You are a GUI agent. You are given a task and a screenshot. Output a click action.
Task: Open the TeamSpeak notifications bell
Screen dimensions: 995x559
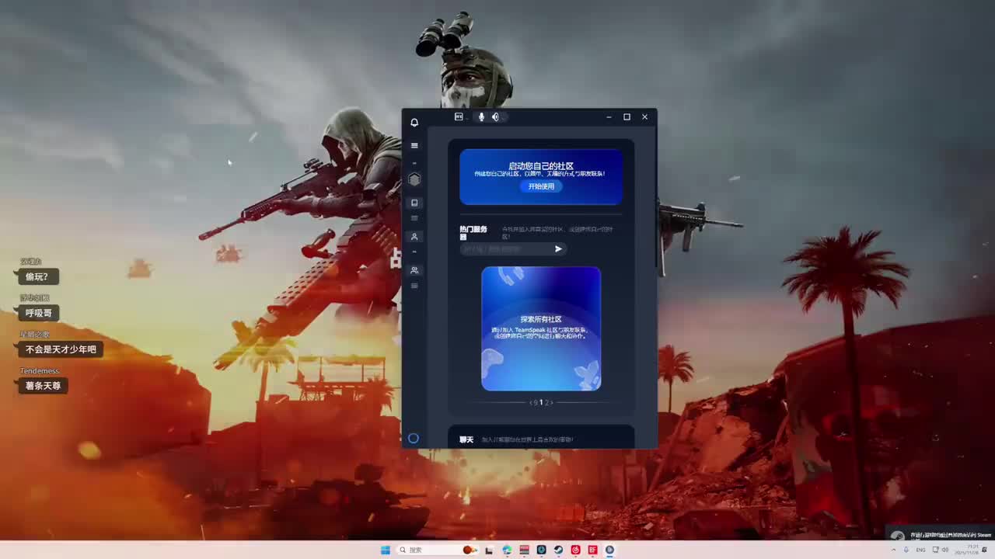click(414, 122)
